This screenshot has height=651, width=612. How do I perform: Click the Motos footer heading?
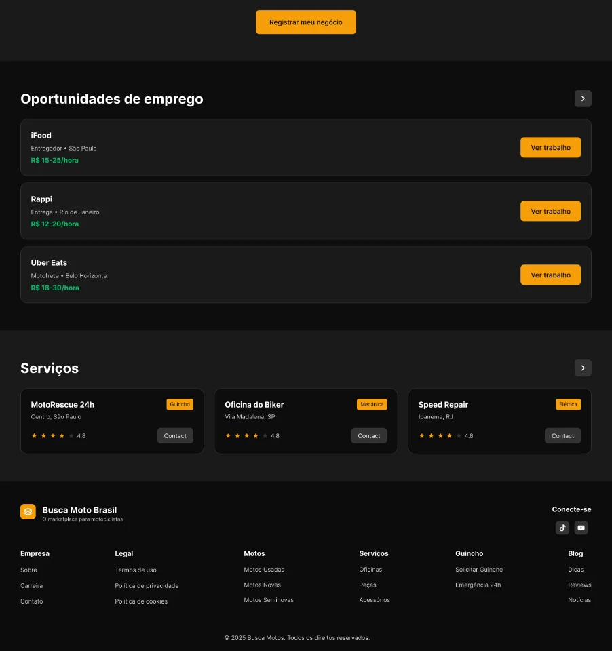pos(254,553)
